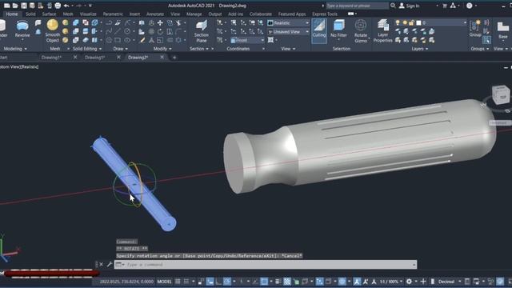Open the No Filter selection dropdown

(338, 30)
